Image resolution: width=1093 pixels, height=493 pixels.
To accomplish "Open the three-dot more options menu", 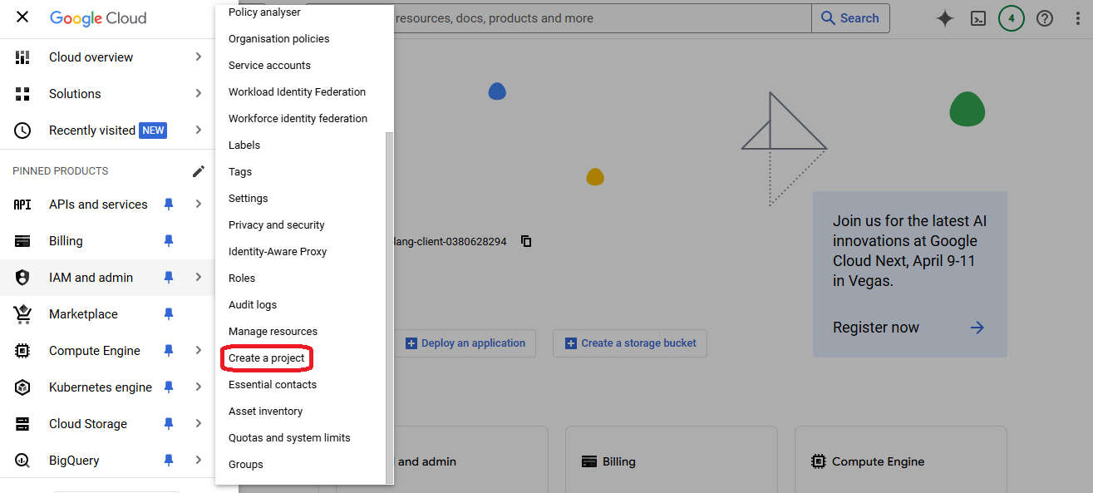I will pos(1077,18).
